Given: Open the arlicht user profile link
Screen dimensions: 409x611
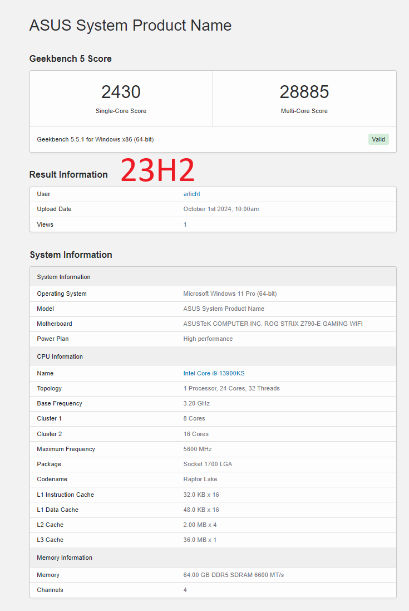Looking at the screenshot, I should pos(191,194).
